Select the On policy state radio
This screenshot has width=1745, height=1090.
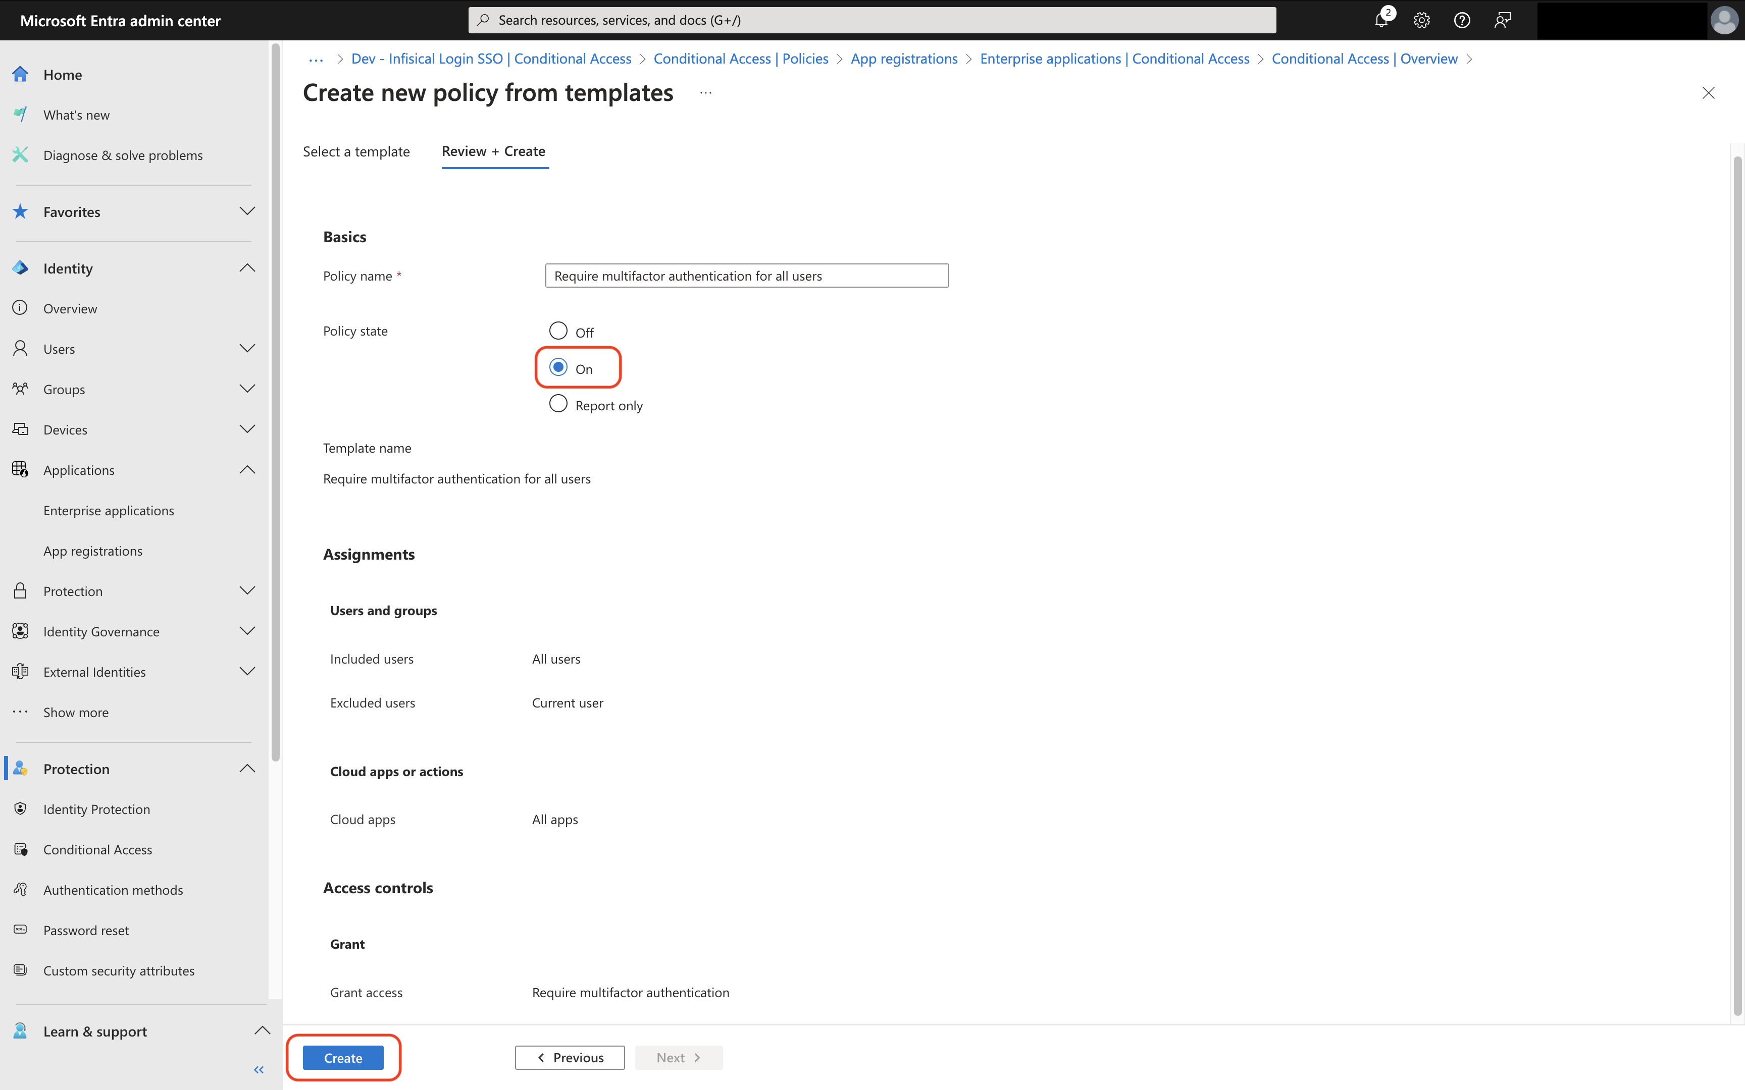tap(558, 368)
